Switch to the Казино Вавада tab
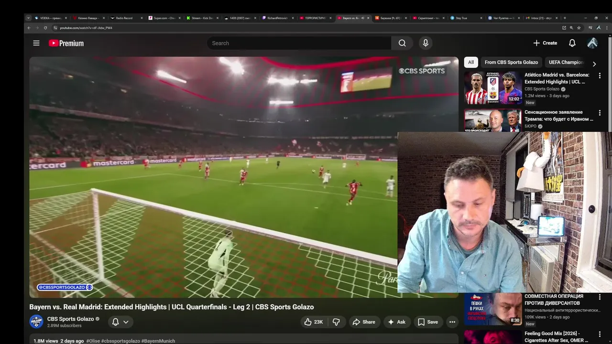612x344 pixels. pyautogui.click(x=88, y=18)
